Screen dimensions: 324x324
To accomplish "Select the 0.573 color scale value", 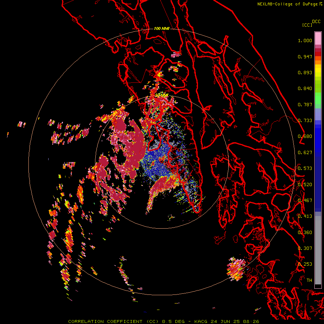I will [305, 168].
